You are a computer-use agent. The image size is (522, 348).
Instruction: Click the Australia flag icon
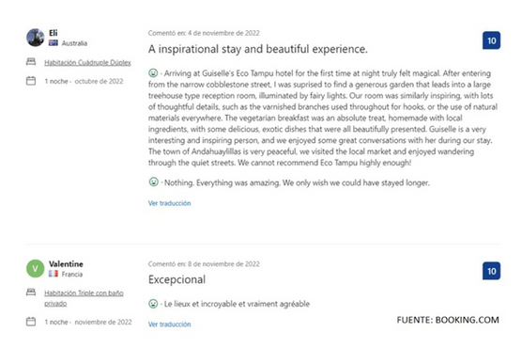click(x=54, y=42)
